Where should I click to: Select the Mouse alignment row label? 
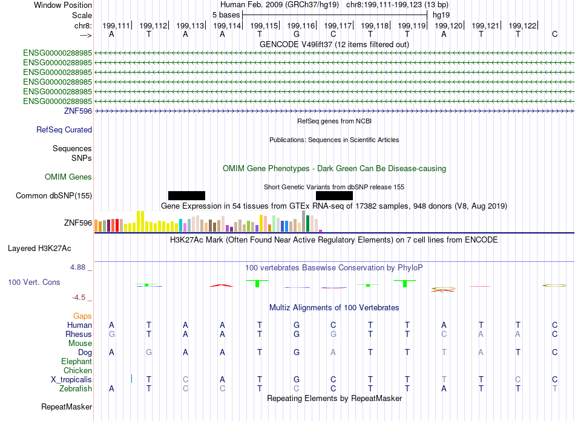click(x=80, y=344)
